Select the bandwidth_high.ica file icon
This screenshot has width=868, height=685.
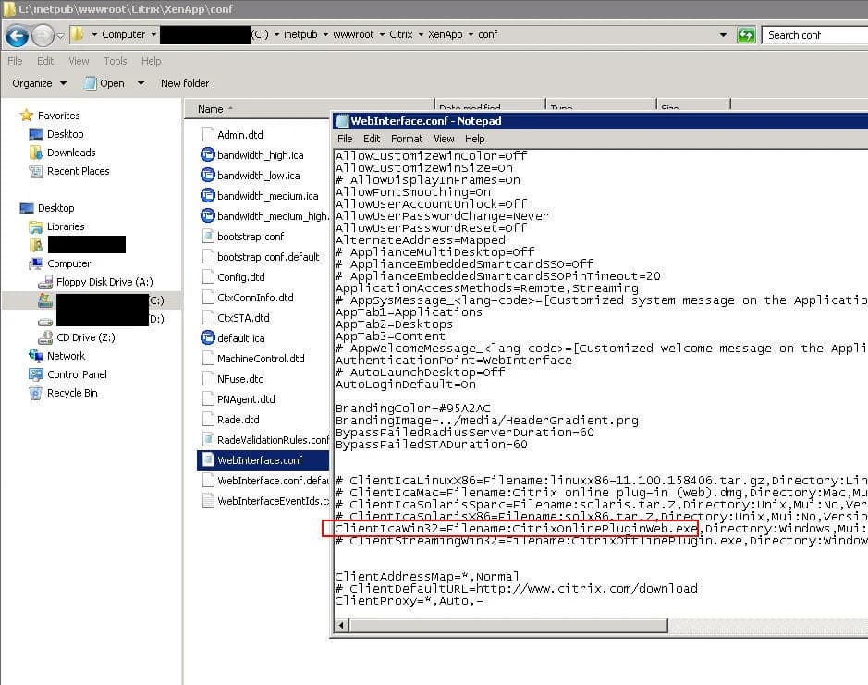(208, 154)
